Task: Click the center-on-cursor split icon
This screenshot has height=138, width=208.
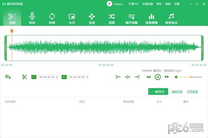Action: (x=128, y=77)
